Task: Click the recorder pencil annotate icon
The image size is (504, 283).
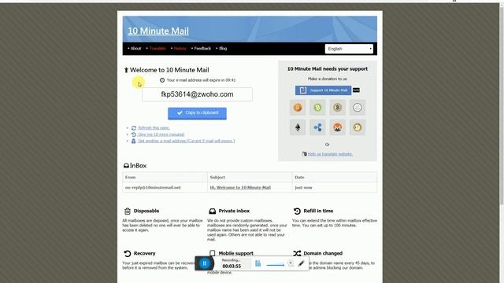Action: click(301, 263)
